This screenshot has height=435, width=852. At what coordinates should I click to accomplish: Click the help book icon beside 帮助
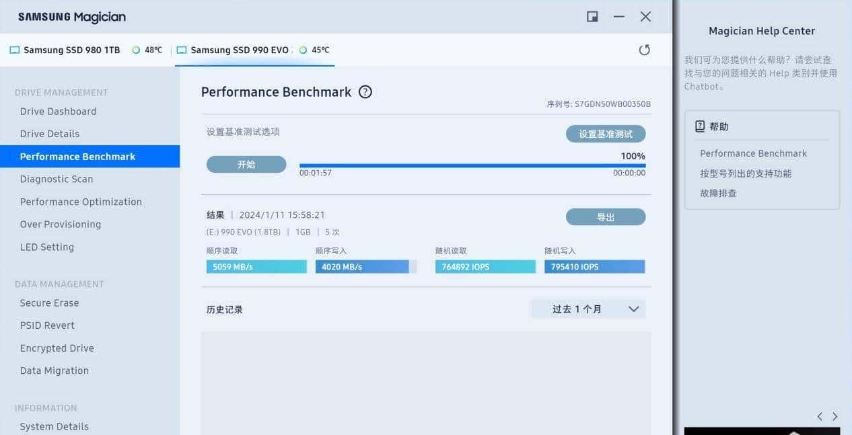click(x=700, y=126)
